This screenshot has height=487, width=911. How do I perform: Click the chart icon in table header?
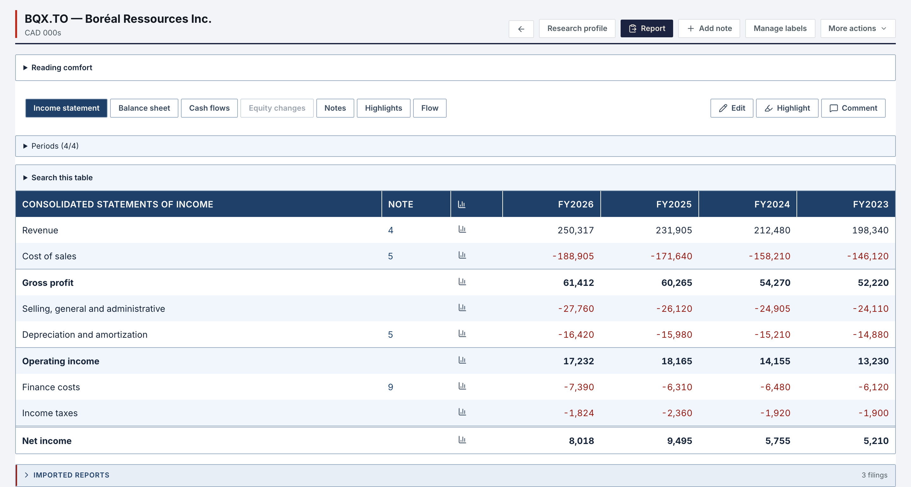tap(462, 204)
